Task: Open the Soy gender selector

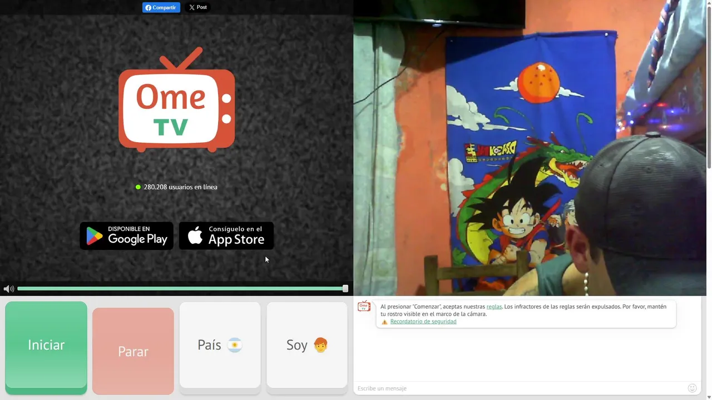Action: 307,345
